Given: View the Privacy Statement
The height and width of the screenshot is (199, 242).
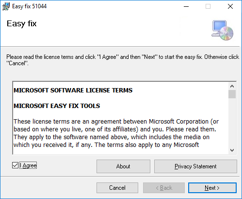Looking at the screenshot, I should [x=195, y=166].
